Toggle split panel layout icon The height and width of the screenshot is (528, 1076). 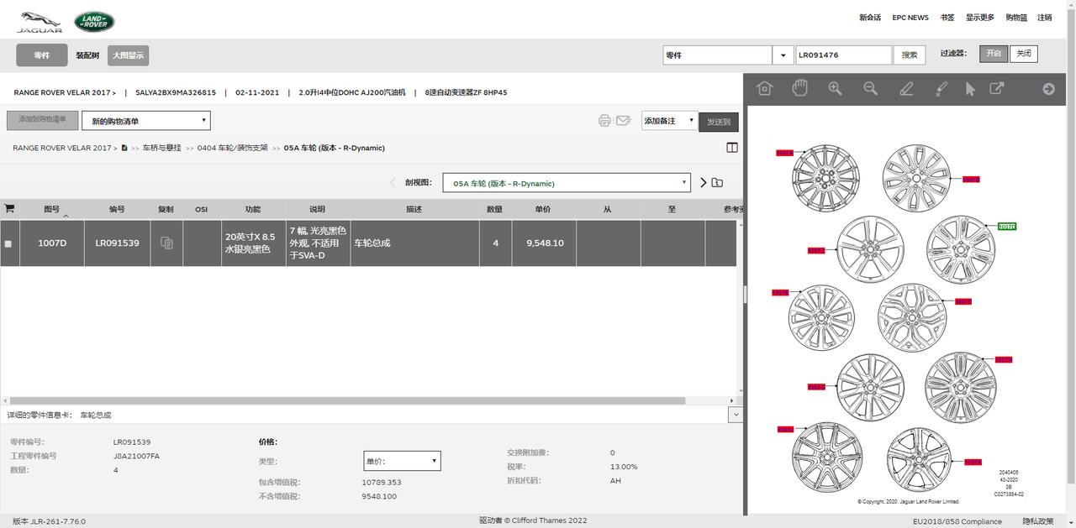[x=732, y=148]
